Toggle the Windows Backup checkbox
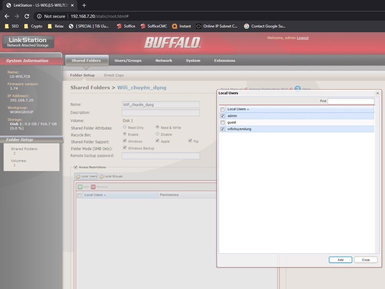 pyautogui.click(x=125, y=148)
